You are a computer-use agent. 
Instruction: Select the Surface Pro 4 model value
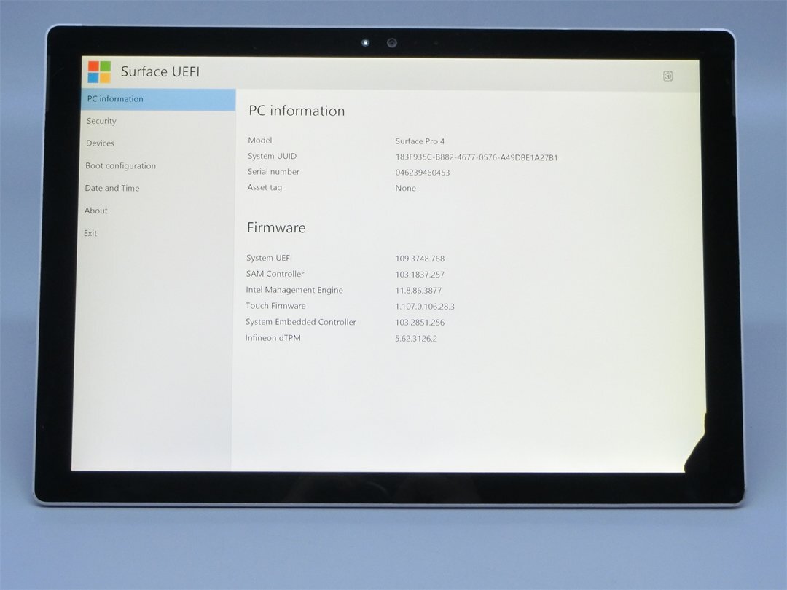420,141
